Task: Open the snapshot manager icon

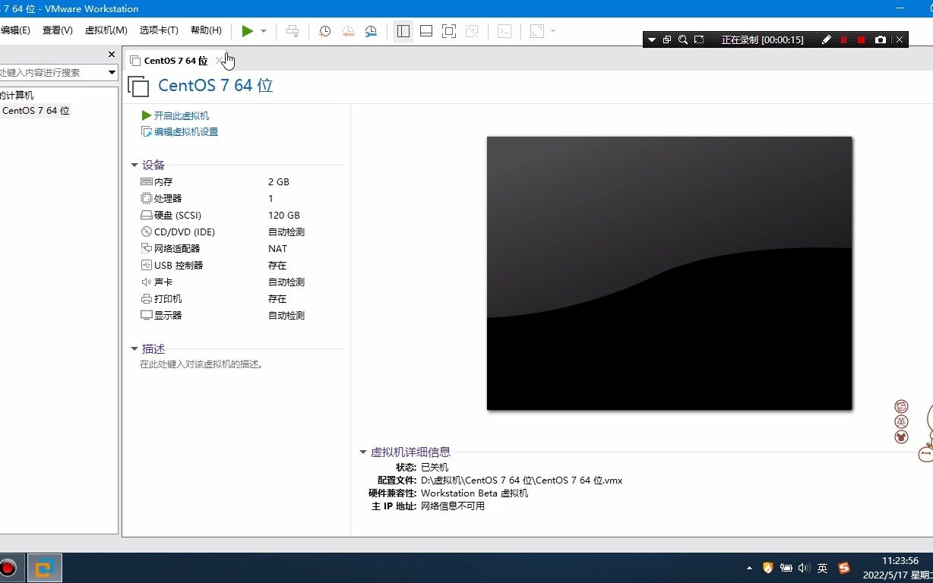Action: coord(371,31)
